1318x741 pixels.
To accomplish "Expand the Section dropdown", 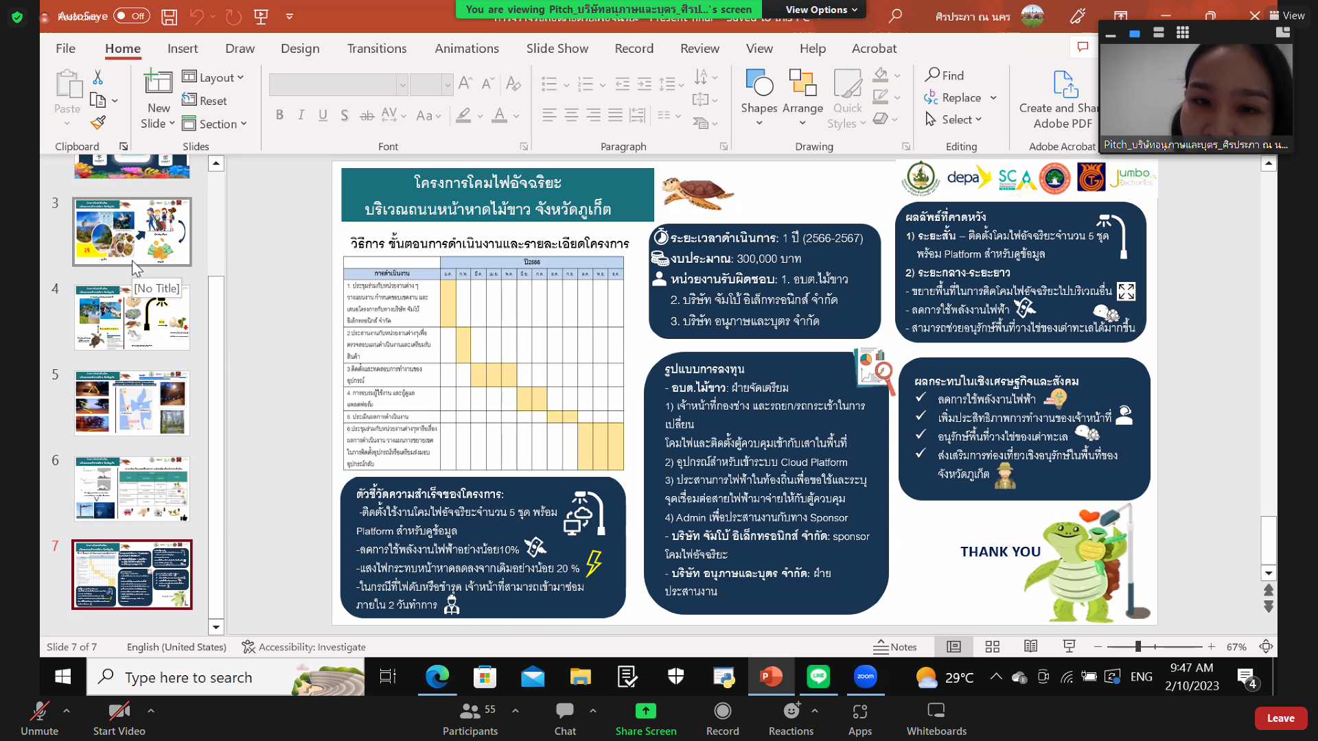I will pos(214,123).
